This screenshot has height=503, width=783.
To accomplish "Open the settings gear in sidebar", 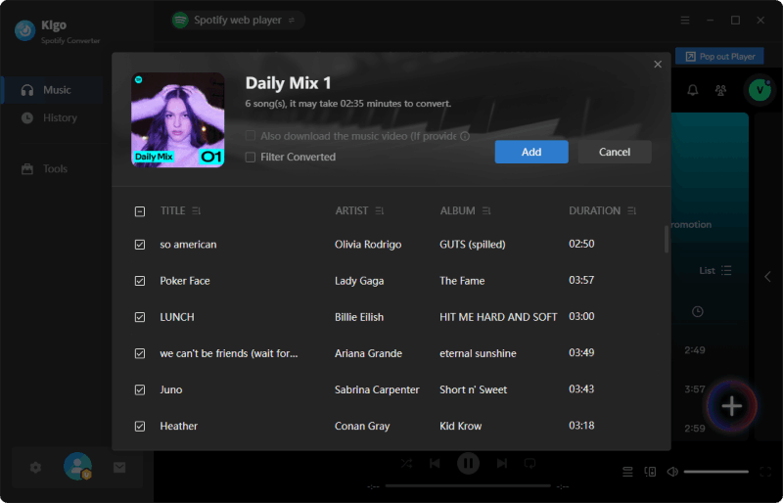I will coord(35,468).
